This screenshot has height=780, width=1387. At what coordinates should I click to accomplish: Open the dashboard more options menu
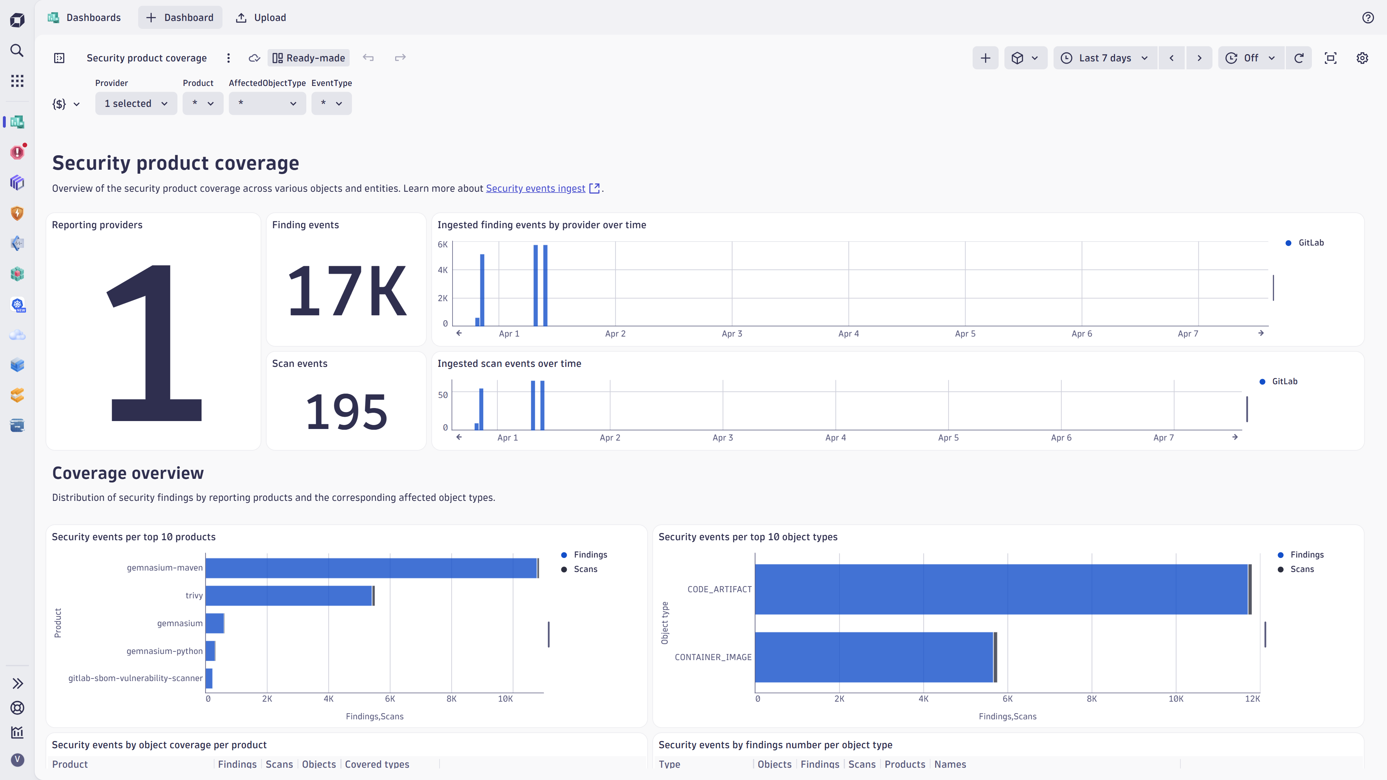pyautogui.click(x=228, y=58)
